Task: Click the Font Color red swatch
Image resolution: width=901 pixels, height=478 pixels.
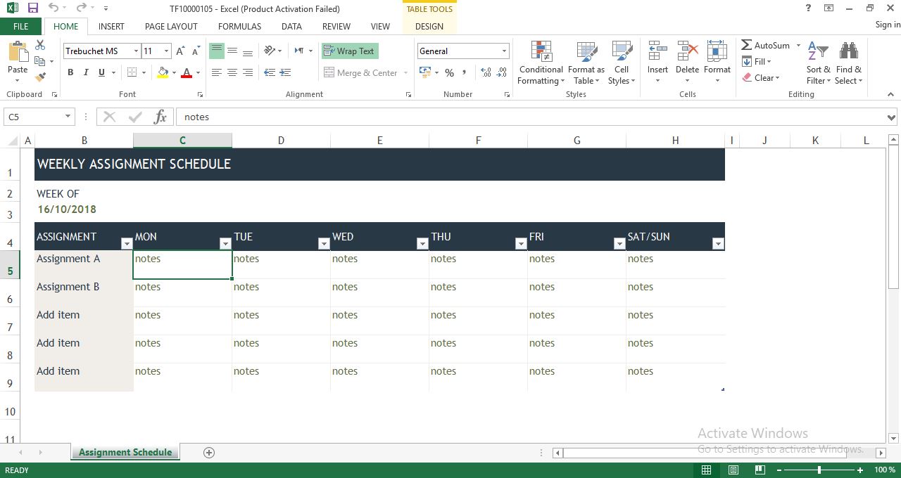Action: 187,72
